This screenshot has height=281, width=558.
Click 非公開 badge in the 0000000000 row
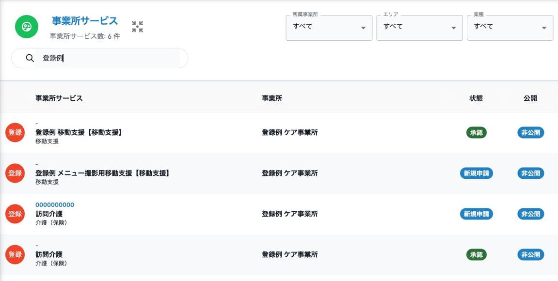tap(530, 214)
